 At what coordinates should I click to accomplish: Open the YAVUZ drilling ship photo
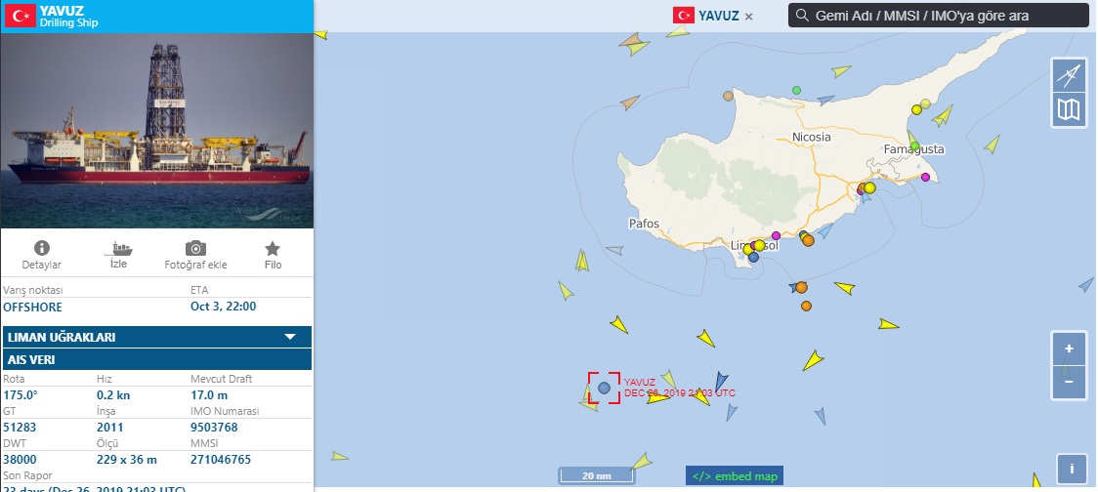(x=157, y=131)
